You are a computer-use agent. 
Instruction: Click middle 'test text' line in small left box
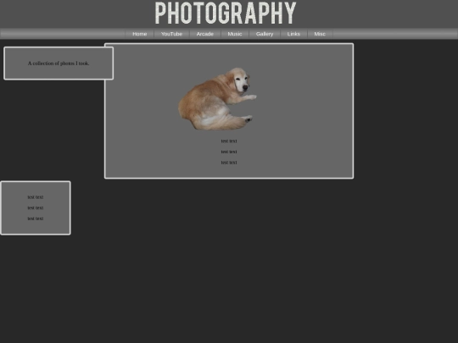(x=36, y=208)
